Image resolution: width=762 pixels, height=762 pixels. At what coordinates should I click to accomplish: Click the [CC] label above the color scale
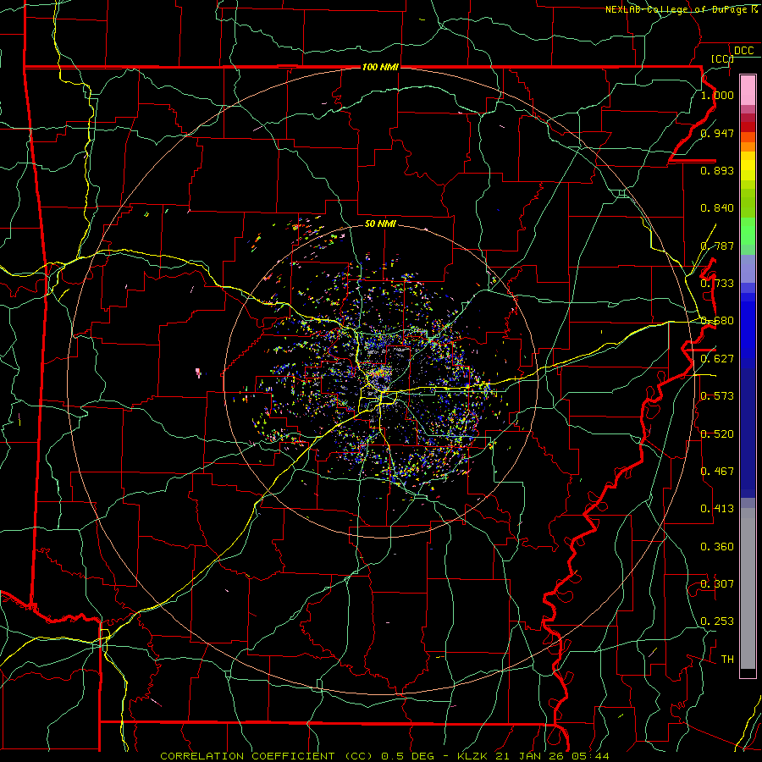click(x=721, y=58)
